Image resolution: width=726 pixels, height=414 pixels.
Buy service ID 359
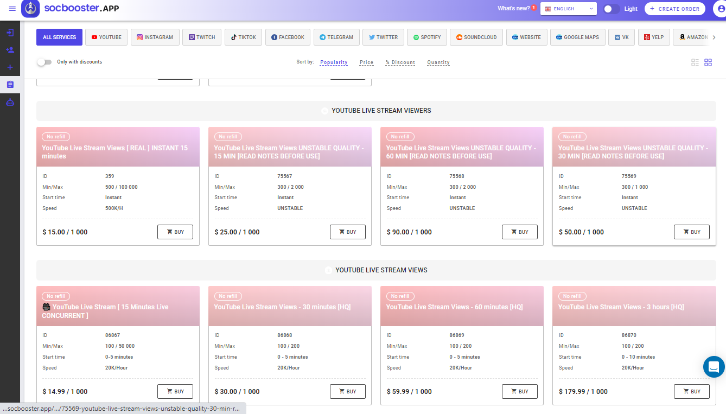[x=175, y=232]
